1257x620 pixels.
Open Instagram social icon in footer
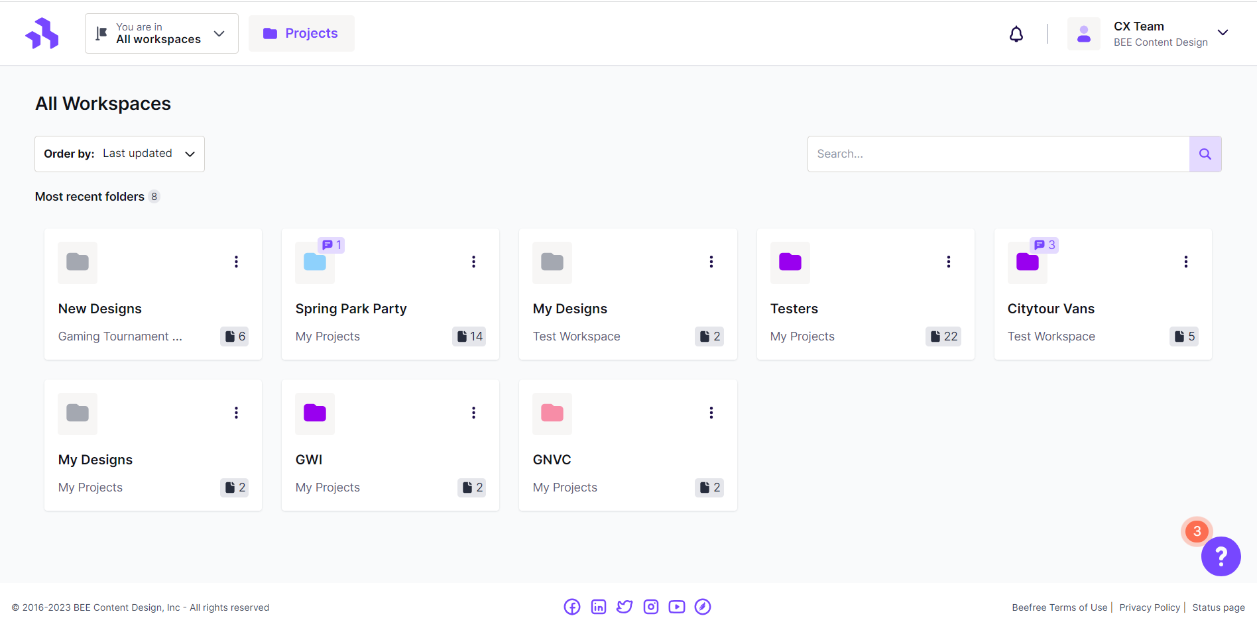[x=651, y=607]
